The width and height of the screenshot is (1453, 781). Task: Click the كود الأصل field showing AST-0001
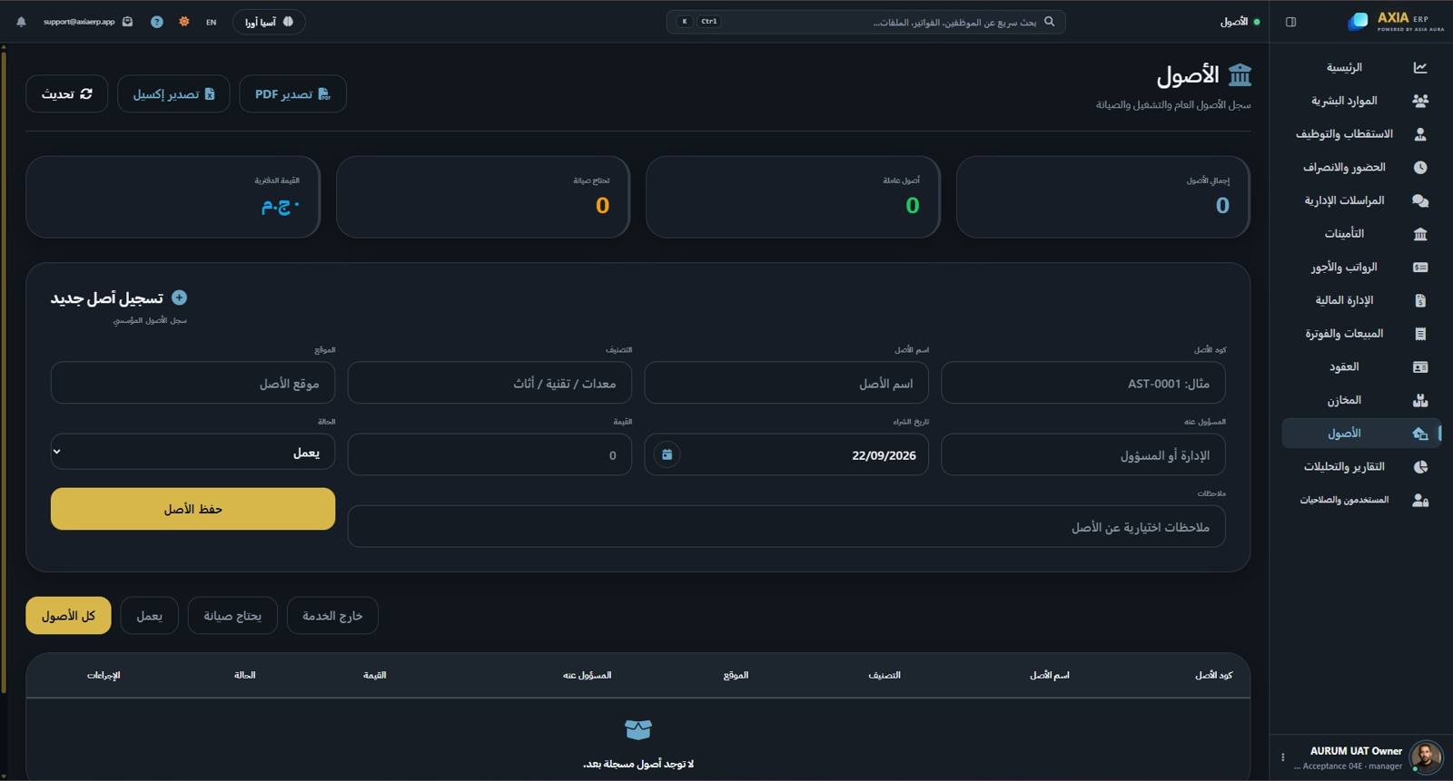coord(1083,383)
